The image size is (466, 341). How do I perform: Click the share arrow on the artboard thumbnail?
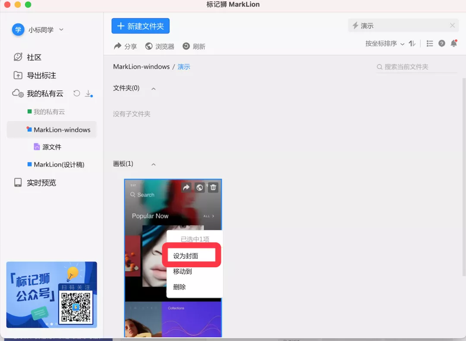(186, 188)
